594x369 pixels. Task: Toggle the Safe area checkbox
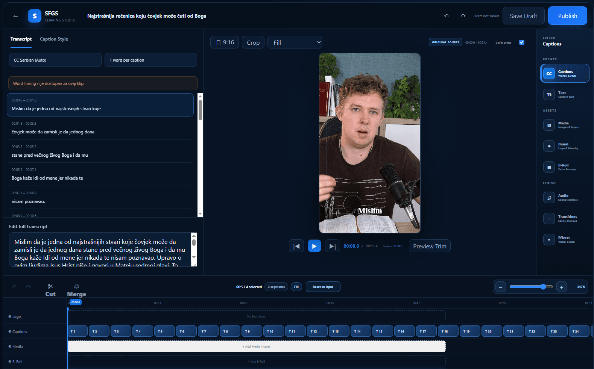coord(522,42)
